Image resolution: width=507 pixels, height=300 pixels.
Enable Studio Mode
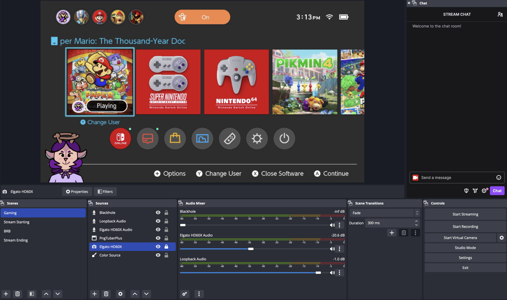pyautogui.click(x=465, y=248)
